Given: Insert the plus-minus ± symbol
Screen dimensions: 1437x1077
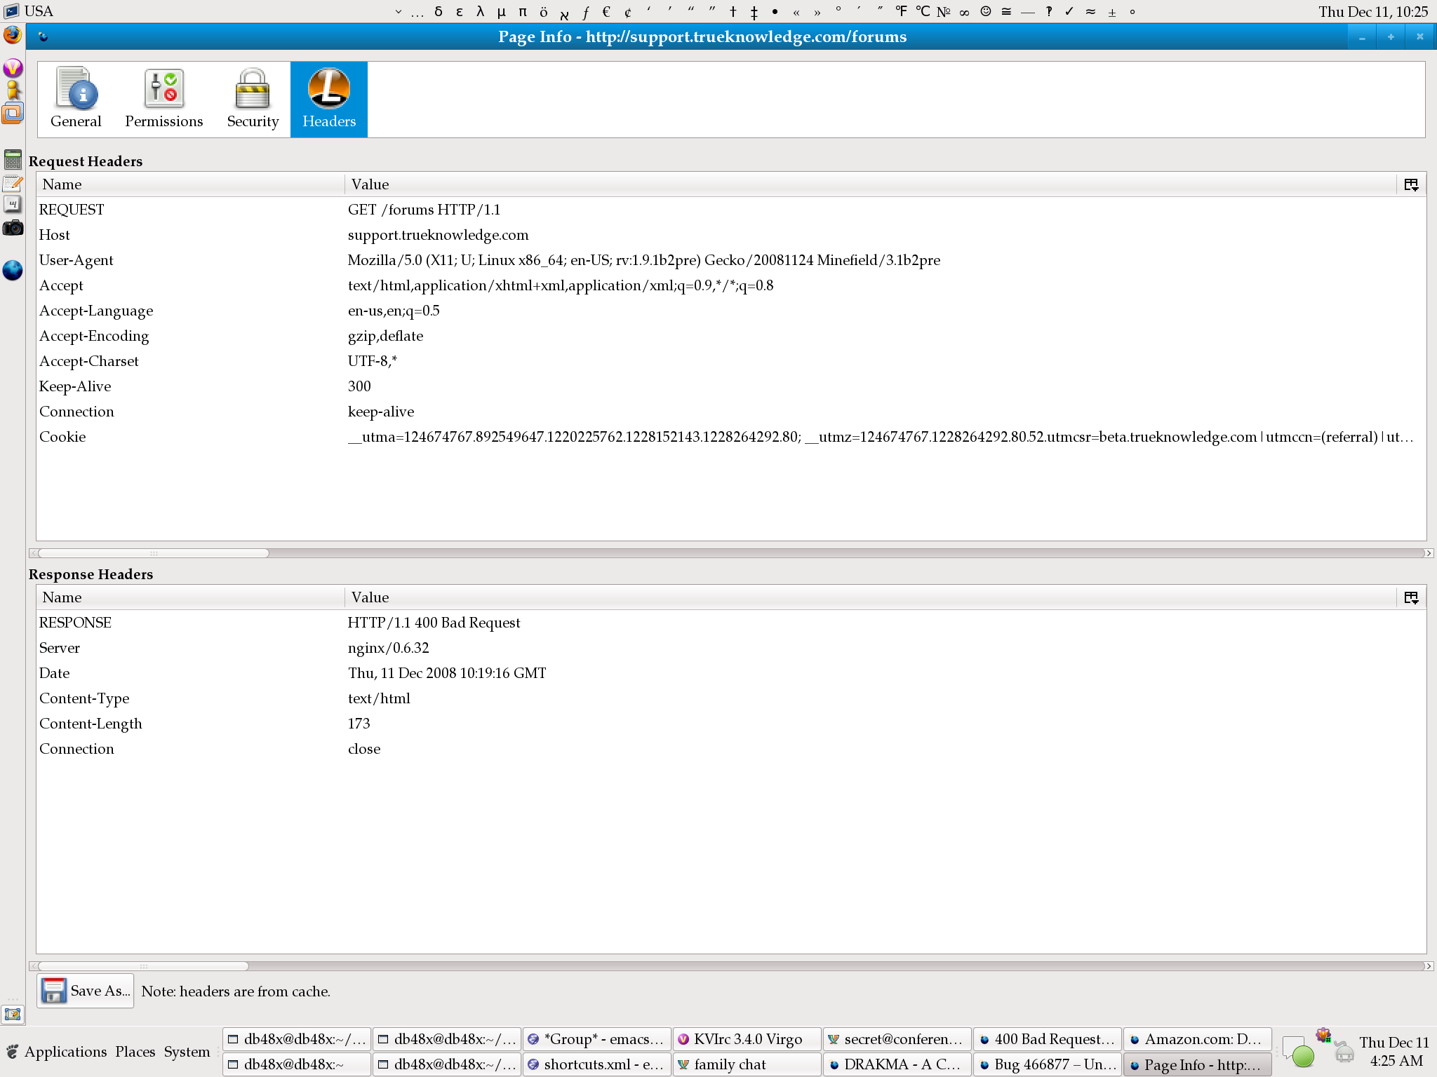Looking at the screenshot, I should tap(1111, 11).
